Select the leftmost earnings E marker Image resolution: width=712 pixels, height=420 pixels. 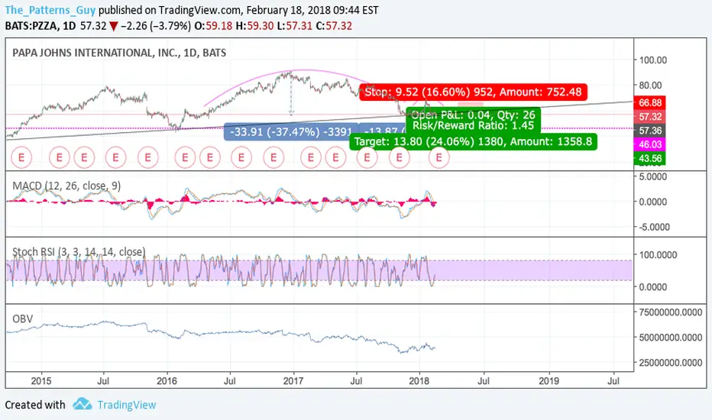click(21, 157)
